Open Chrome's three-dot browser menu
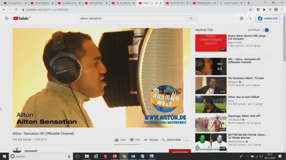The image size is (286, 160). tap(282, 10)
